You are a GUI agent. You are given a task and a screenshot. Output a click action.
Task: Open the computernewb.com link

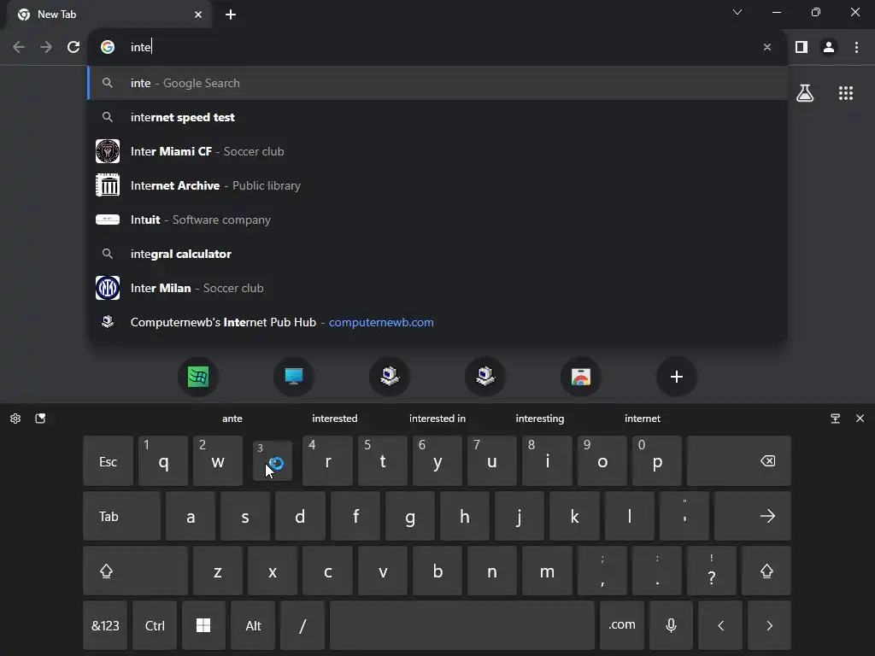tap(381, 322)
